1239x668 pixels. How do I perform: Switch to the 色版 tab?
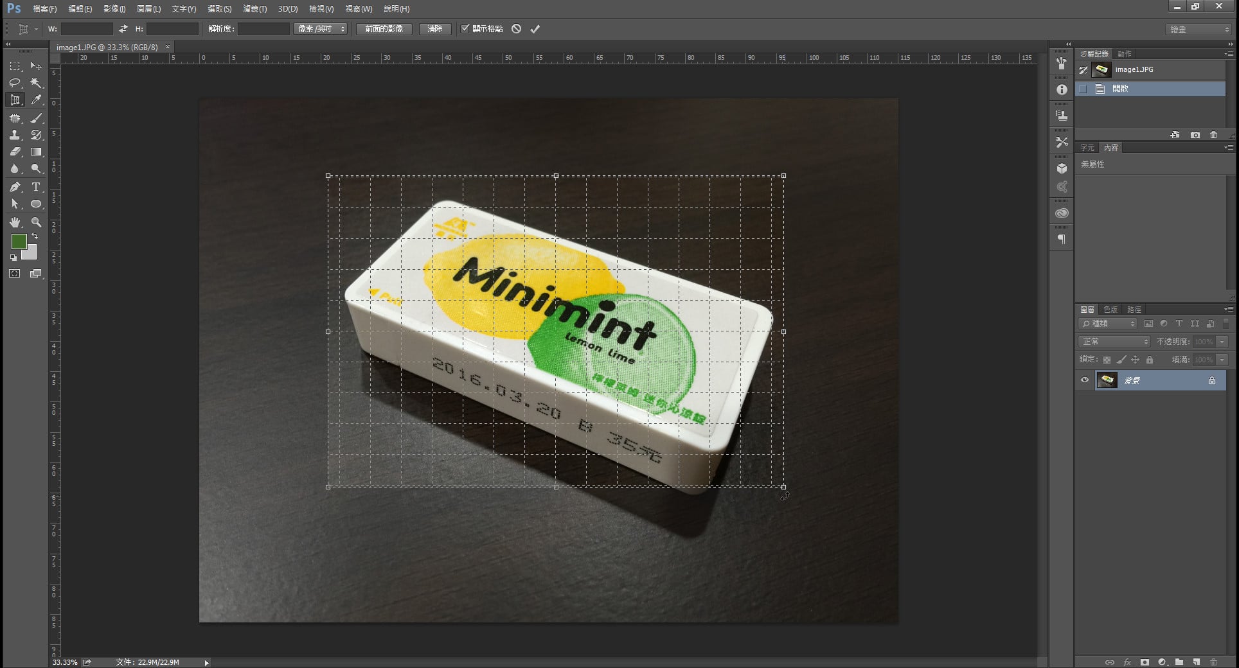click(x=1110, y=310)
